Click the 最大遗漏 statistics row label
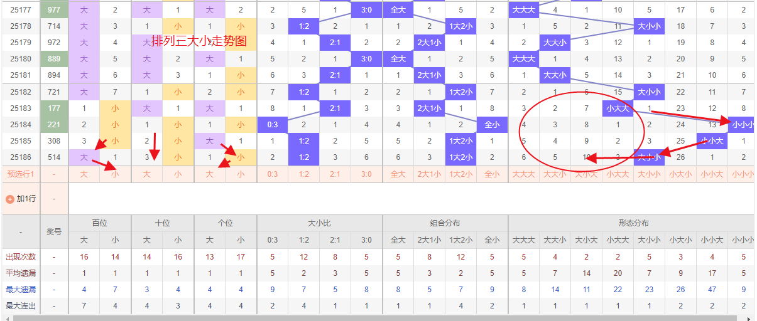757x321 pixels. tap(21, 290)
